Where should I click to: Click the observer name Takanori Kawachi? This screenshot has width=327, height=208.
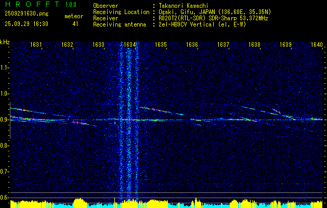pyautogui.click(x=184, y=6)
